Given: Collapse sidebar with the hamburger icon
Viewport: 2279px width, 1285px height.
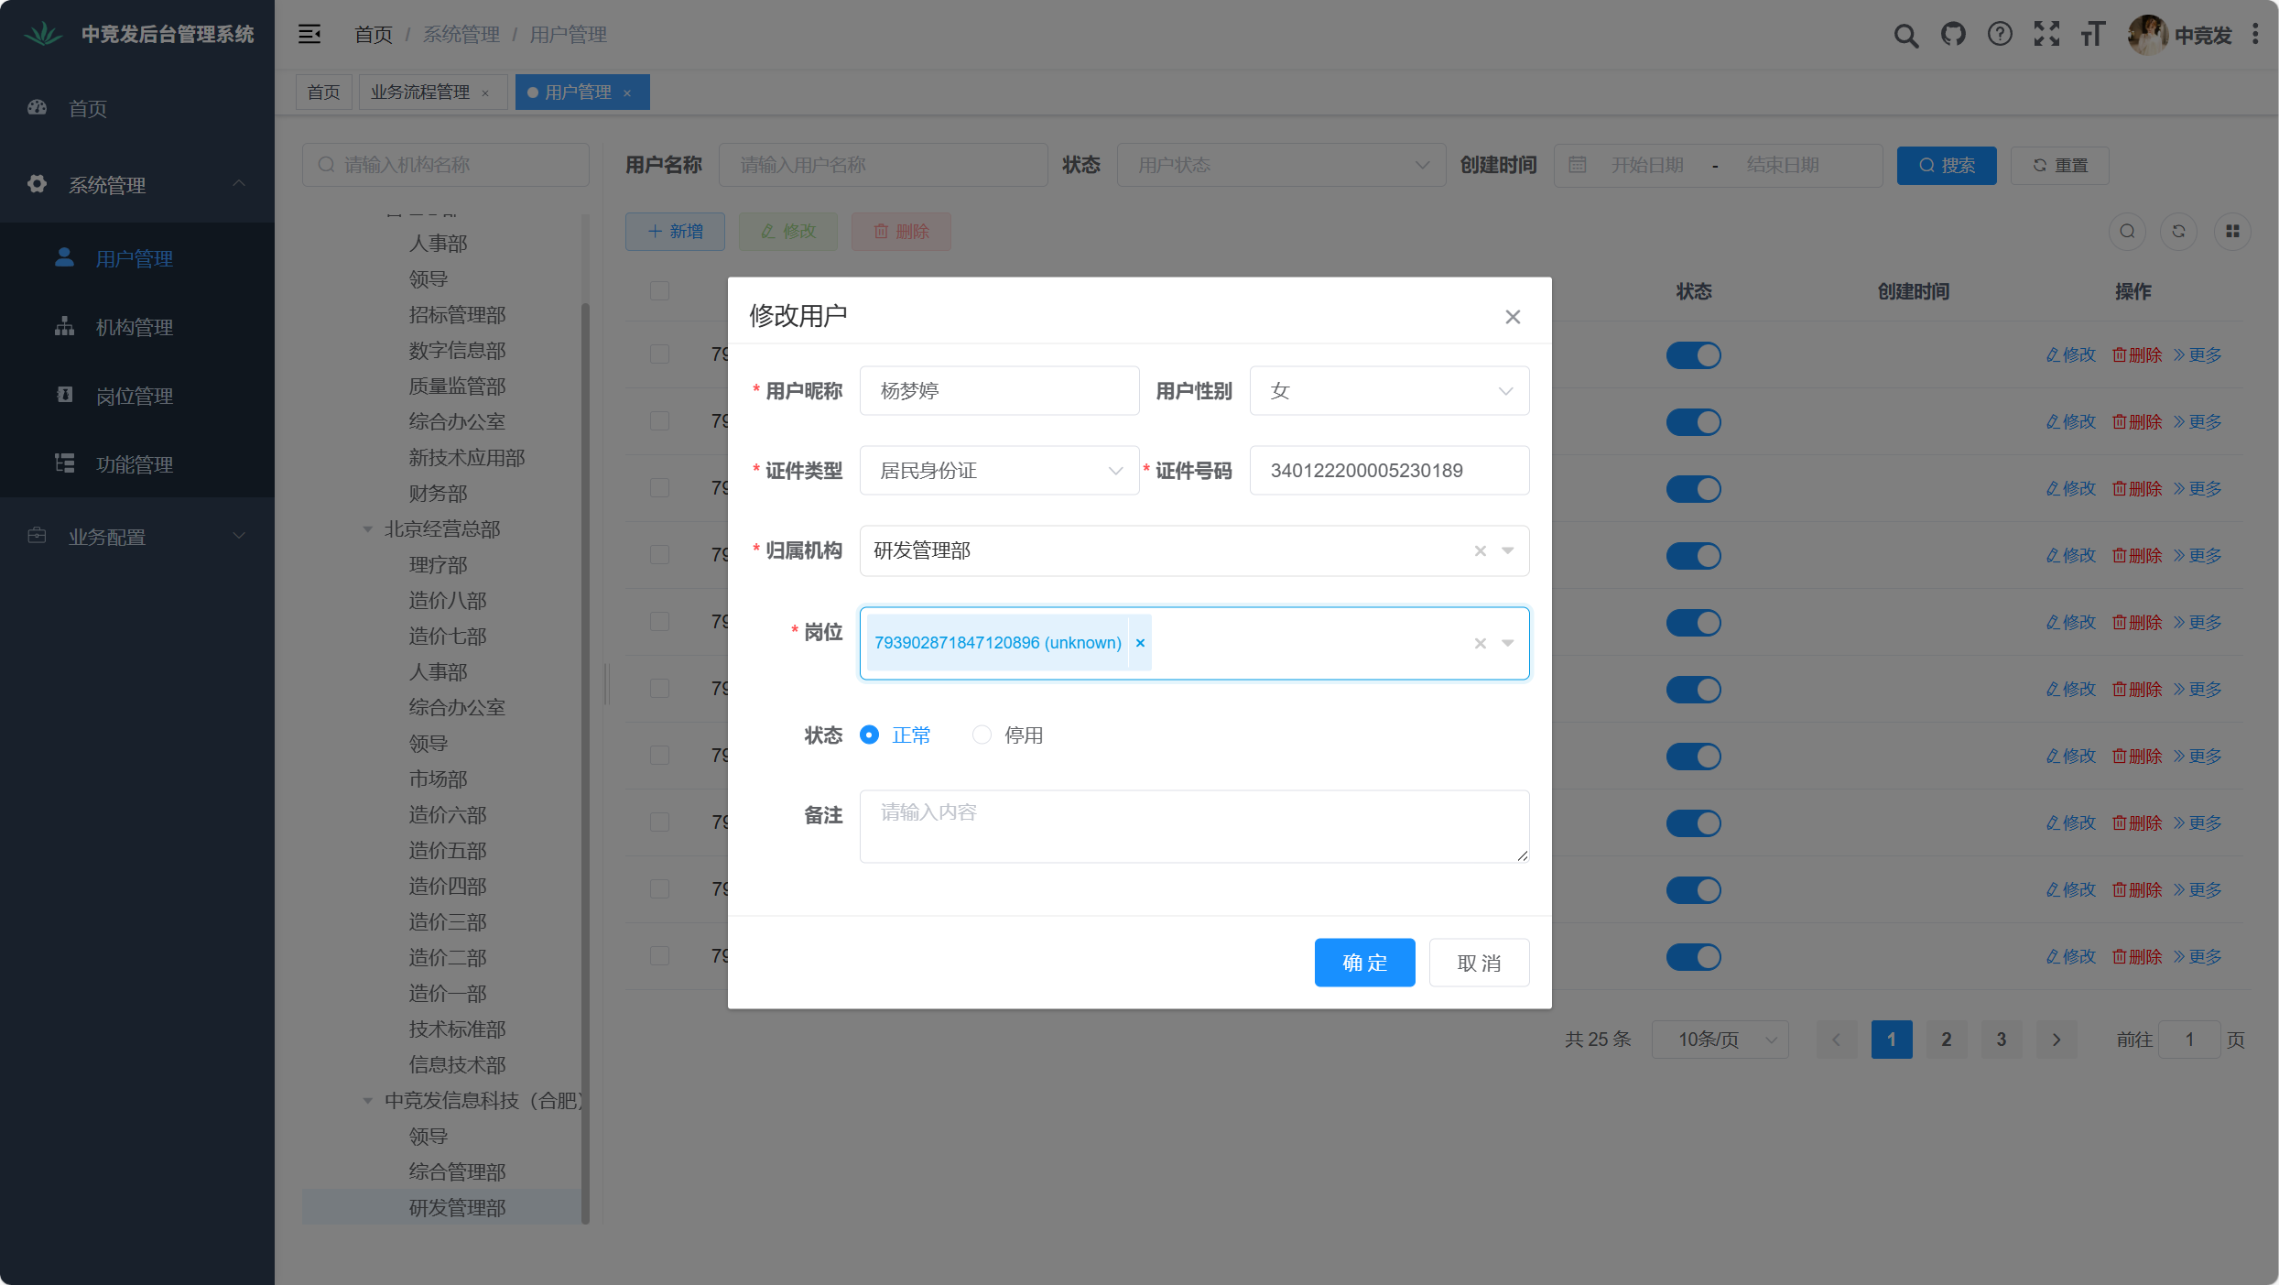Looking at the screenshot, I should (309, 35).
